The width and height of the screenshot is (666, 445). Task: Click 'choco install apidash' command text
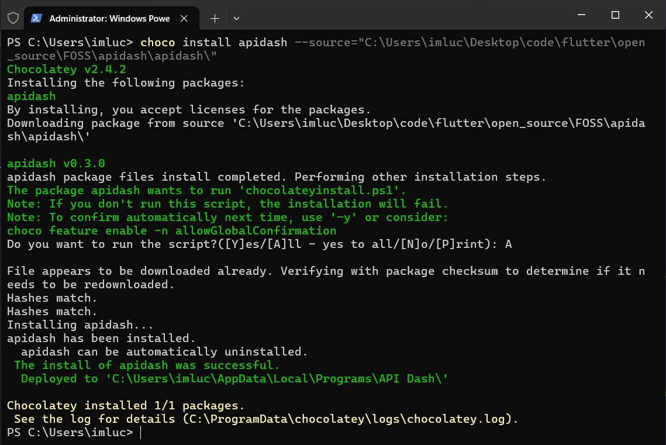point(213,43)
